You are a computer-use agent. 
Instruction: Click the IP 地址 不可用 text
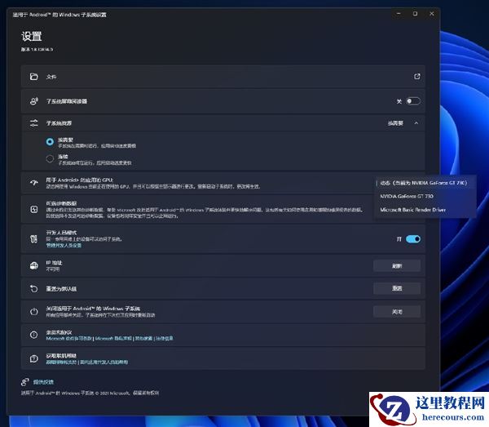(x=54, y=266)
